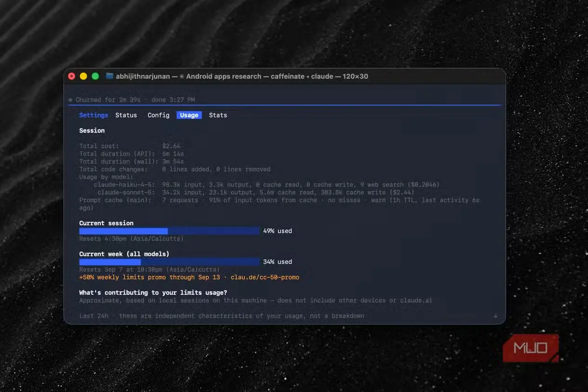Click the claude-sonnet-5 usage row

[256, 192]
